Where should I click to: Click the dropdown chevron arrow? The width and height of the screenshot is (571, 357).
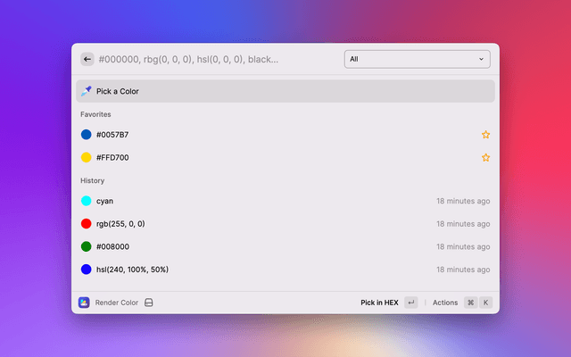482,59
